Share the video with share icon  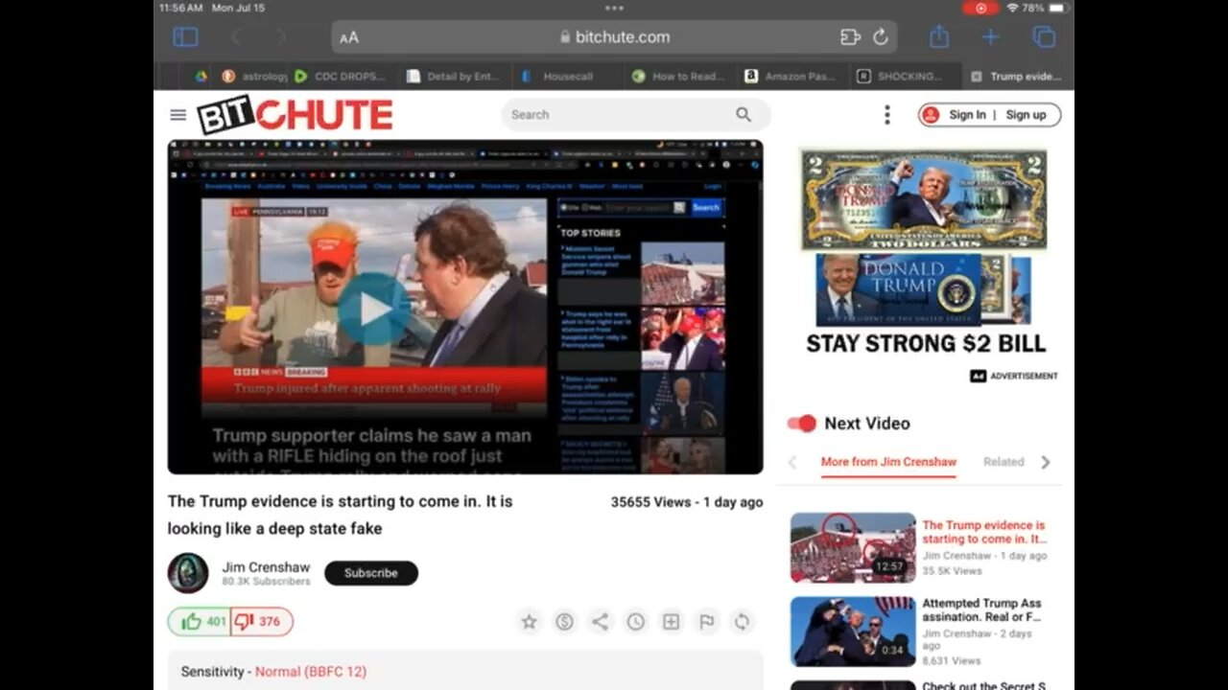[x=600, y=622]
